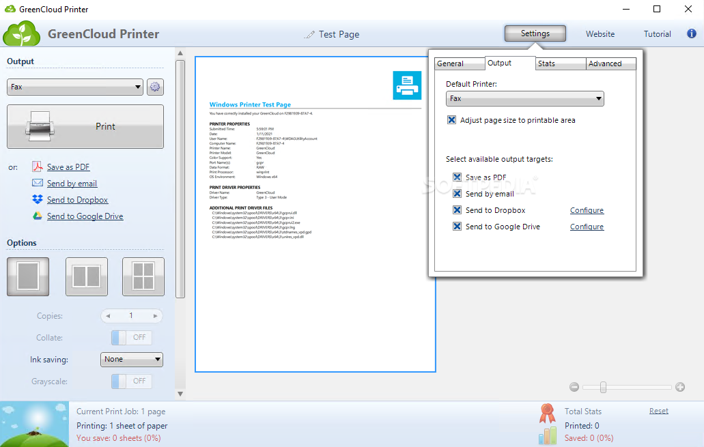Click the Send to Google Drive link
Image resolution: width=704 pixels, height=447 pixels.
85,216
